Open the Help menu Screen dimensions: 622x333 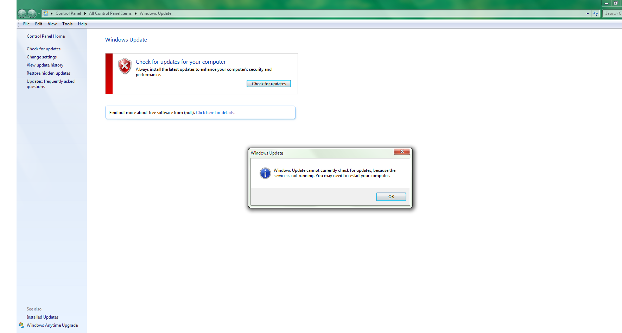pos(82,24)
